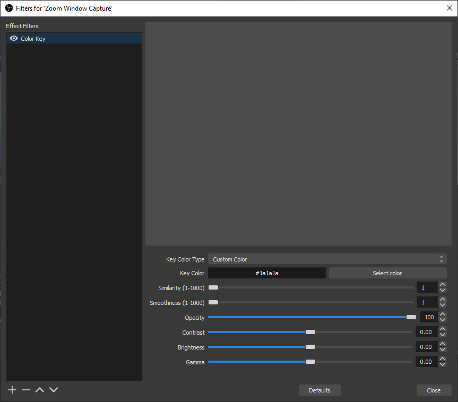Move the selected filter down

(x=53, y=389)
